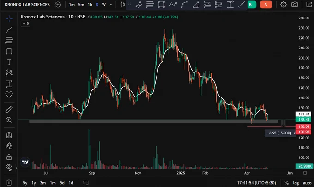Set date range to 1d
The image size is (314, 187).
(71, 183)
